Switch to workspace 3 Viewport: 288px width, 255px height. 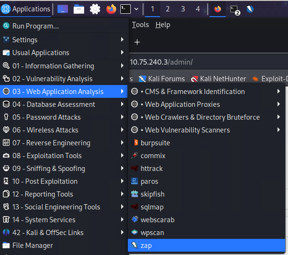[182, 9]
